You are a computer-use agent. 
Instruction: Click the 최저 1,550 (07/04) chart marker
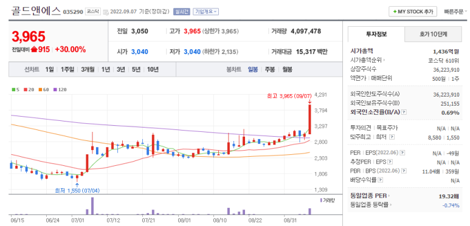[77, 190]
